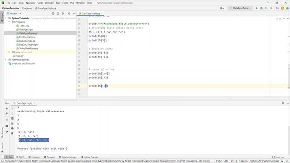Close DataTypeTuple tab in Run panel

tap(34, 103)
